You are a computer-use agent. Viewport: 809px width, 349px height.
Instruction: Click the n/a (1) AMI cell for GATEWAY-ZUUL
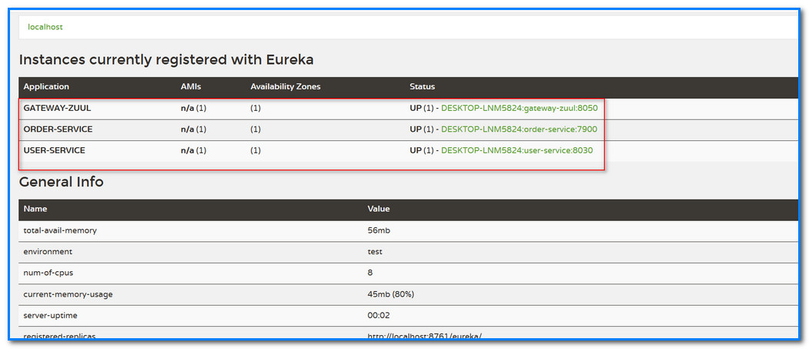193,109
